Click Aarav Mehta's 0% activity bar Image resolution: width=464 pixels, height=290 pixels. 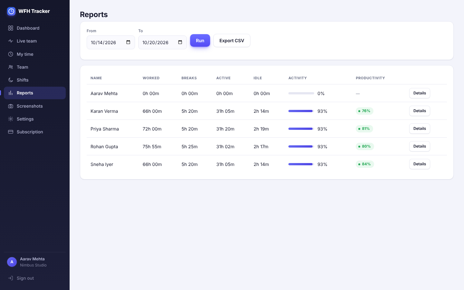pyautogui.click(x=301, y=93)
